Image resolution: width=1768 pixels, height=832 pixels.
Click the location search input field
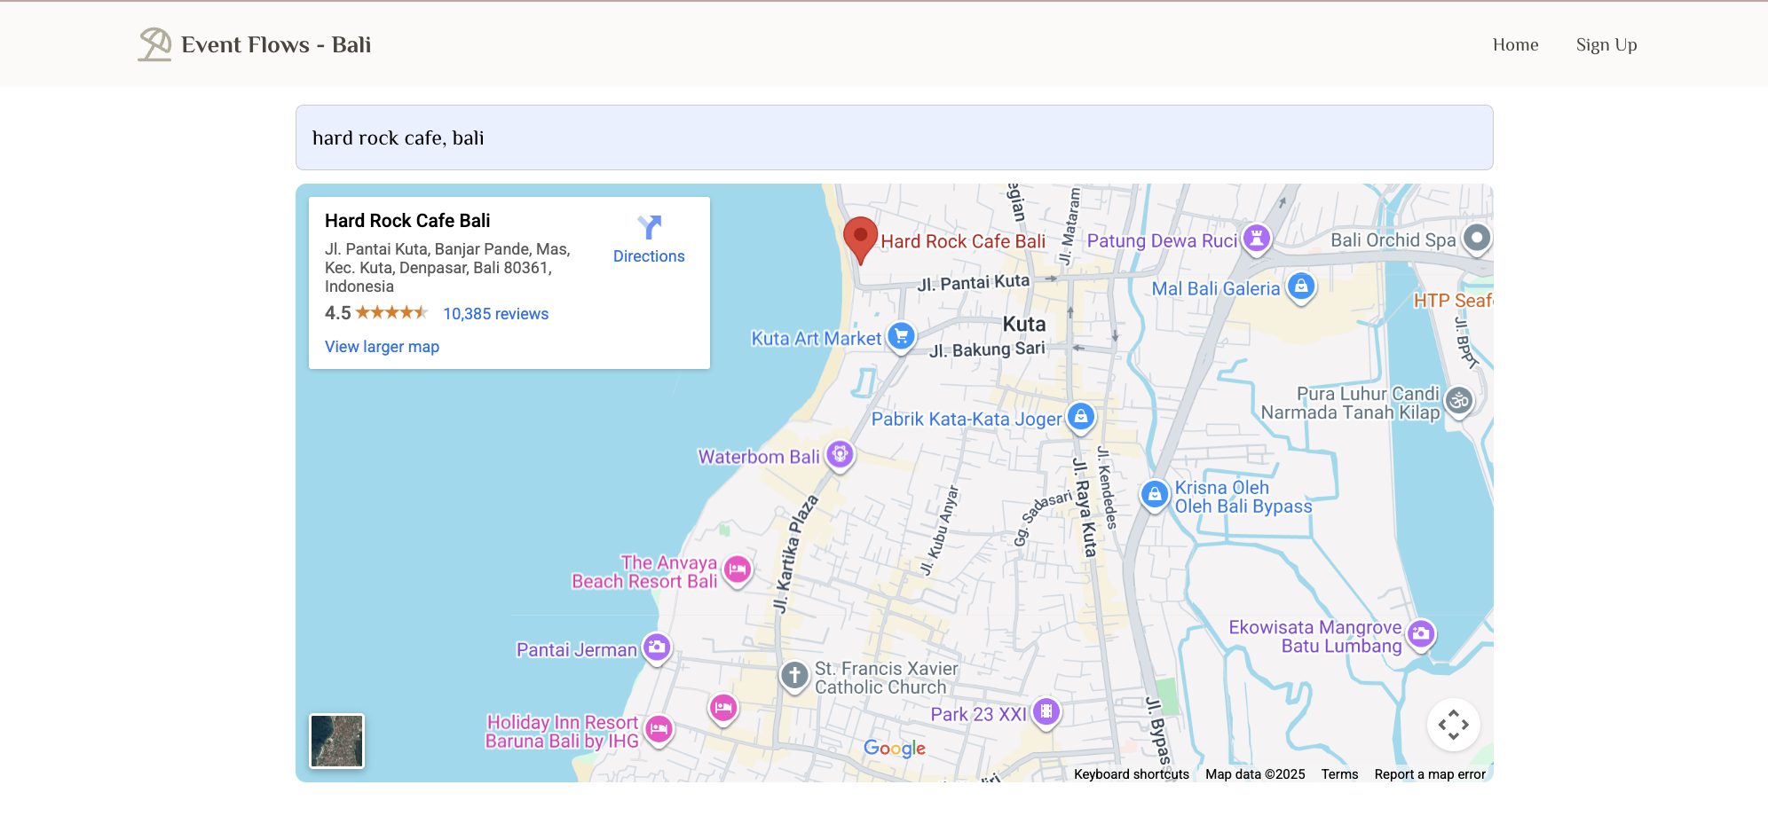(x=895, y=137)
